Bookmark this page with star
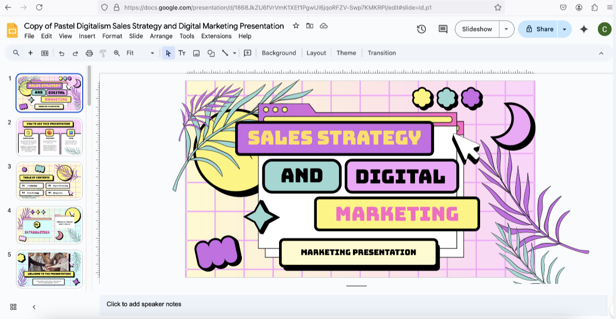Image resolution: width=616 pixels, height=319 pixels. (498, 7)
